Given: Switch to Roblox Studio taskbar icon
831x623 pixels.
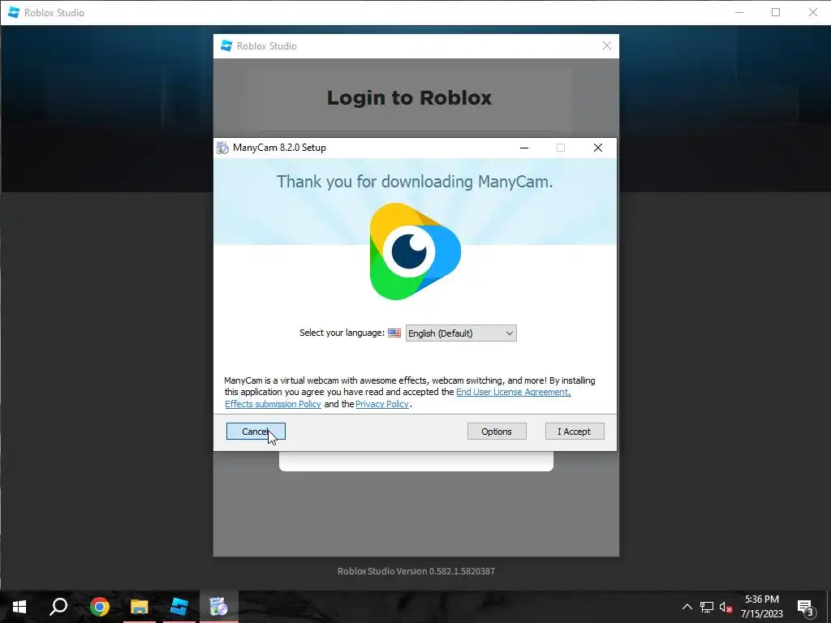Looking at the screenshot, I should [x=179, y=607].
